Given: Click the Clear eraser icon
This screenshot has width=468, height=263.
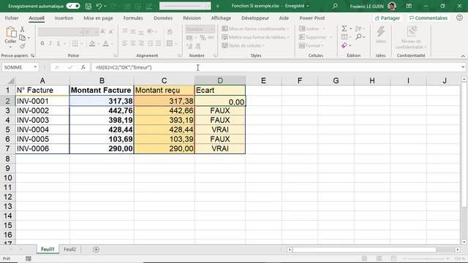Looking at the screenshot, I should (344, 45).
